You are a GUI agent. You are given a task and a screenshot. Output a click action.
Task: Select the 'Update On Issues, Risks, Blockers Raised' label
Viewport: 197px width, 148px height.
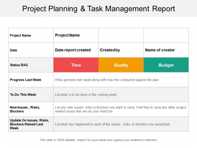[x=30, y=124]
